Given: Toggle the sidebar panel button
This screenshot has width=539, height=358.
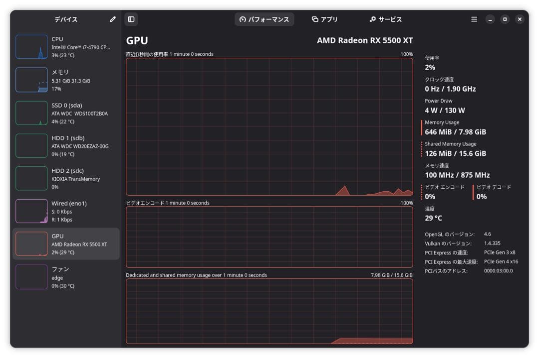Looking at the screenshot, I should tap(131, 19).
